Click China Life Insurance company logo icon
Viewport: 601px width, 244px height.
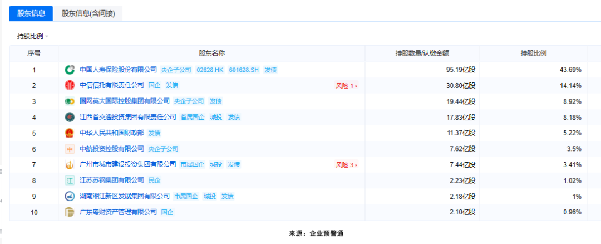click(x=70, y=70)
